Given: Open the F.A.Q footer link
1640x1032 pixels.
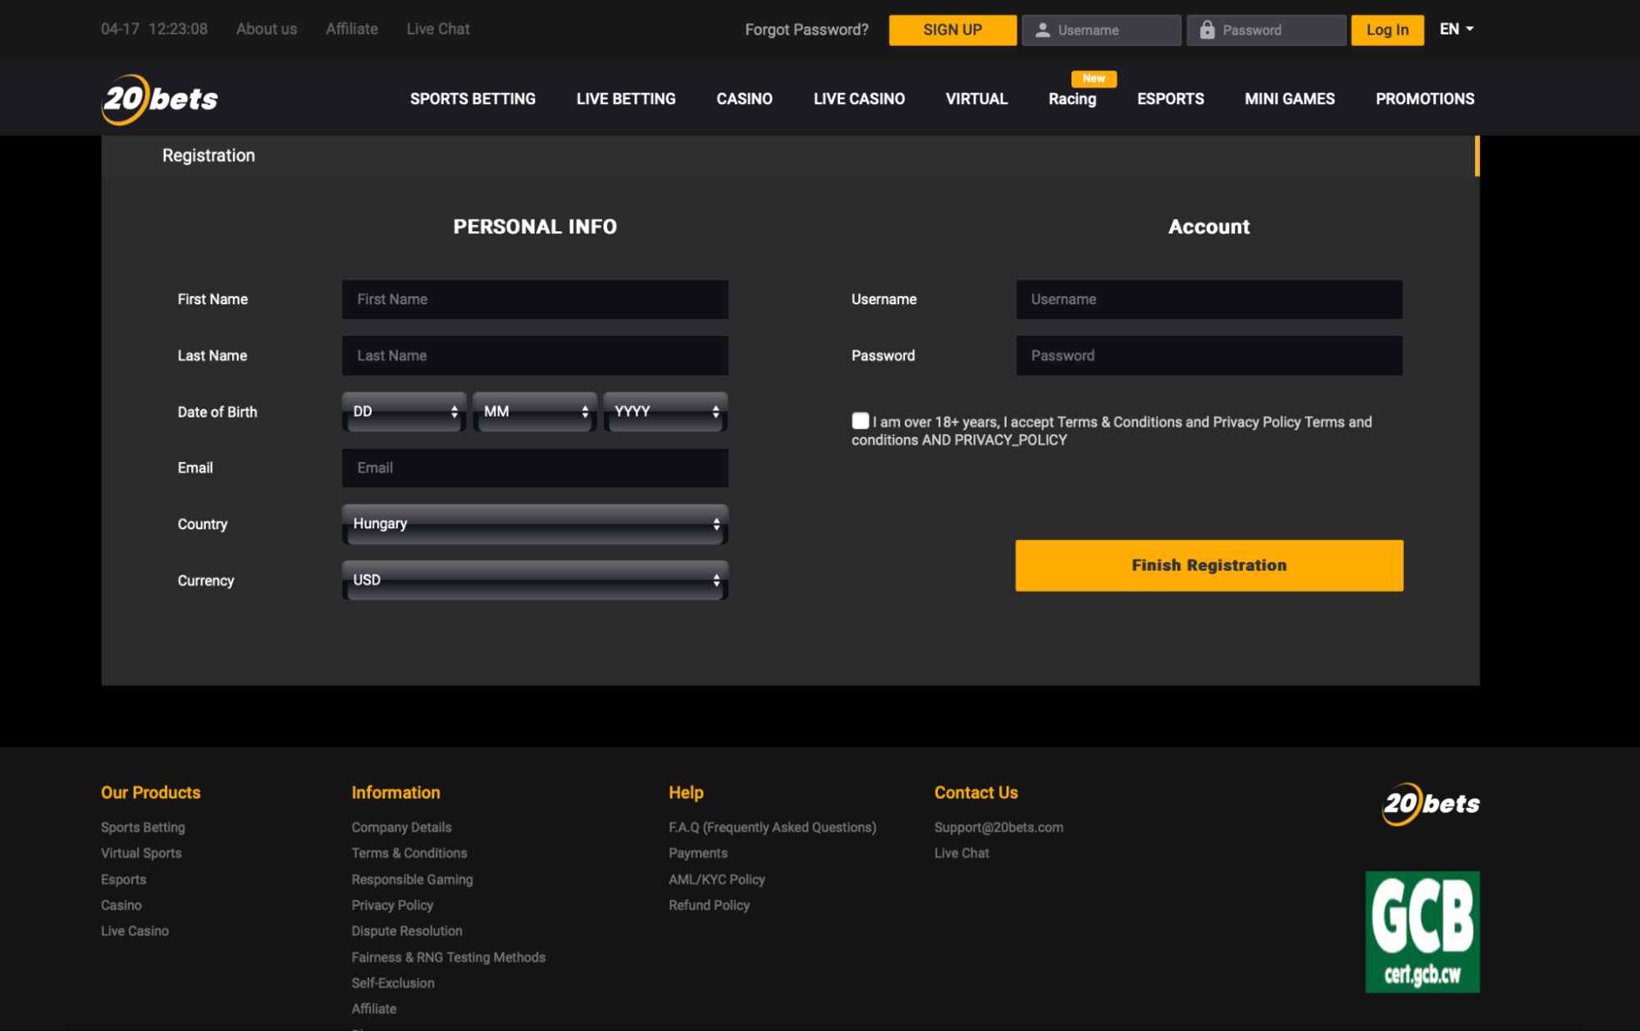Looking at the screenshot, I should coord(772,828).
